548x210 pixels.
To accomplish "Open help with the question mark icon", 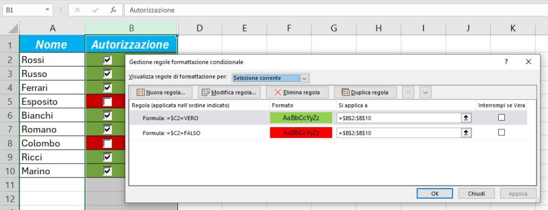I will (506, 62).
